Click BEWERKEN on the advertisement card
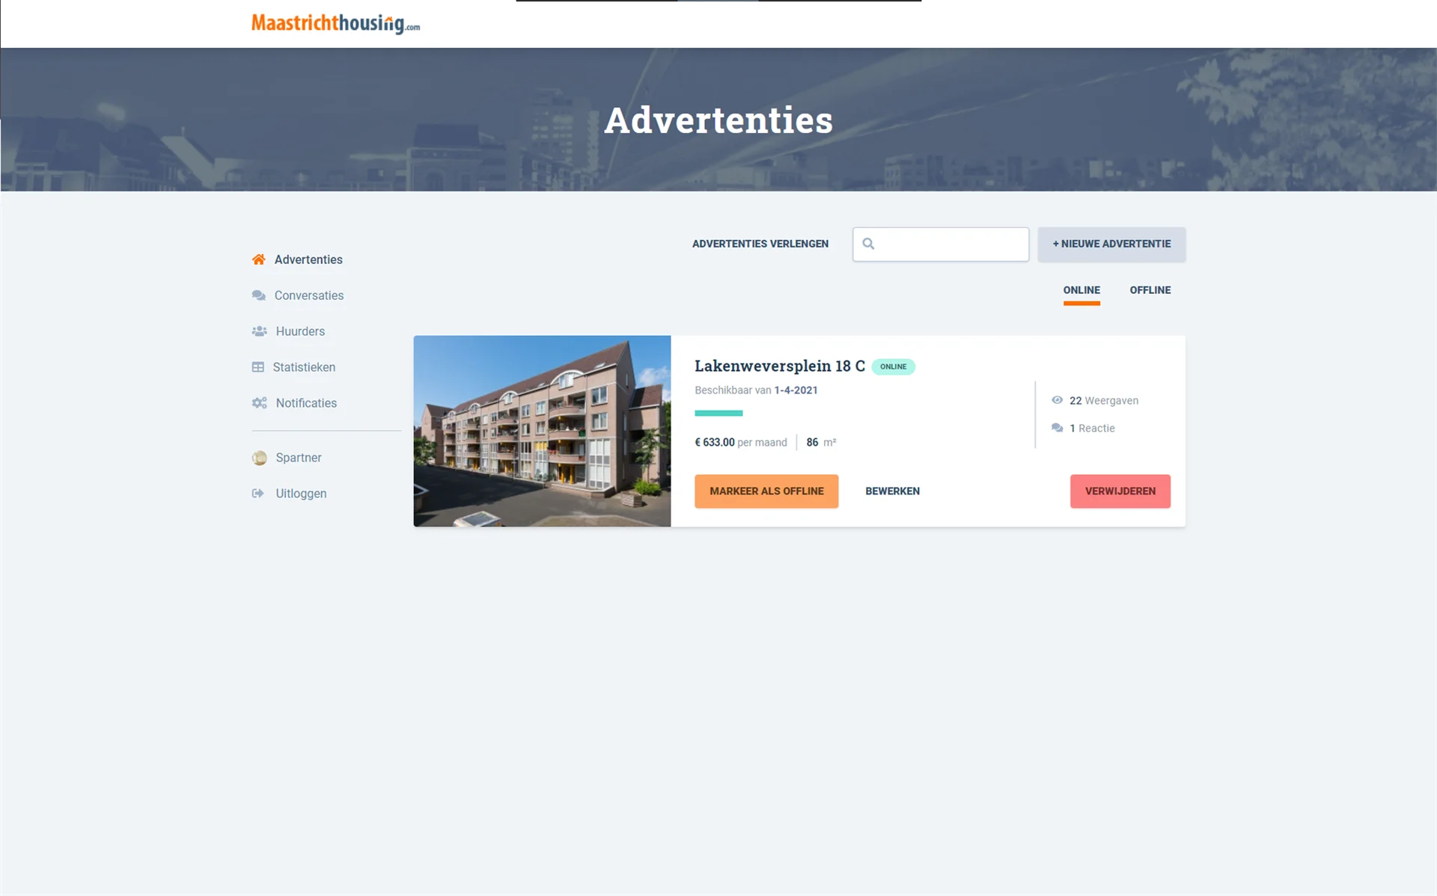The image size is (1437, 896). tap(892, 491)
